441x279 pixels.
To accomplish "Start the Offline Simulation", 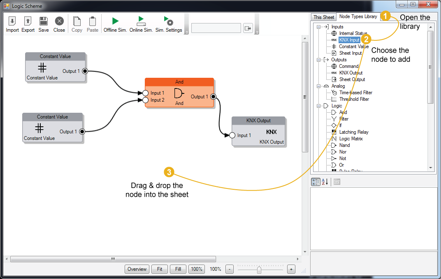I will click(115, 21).
